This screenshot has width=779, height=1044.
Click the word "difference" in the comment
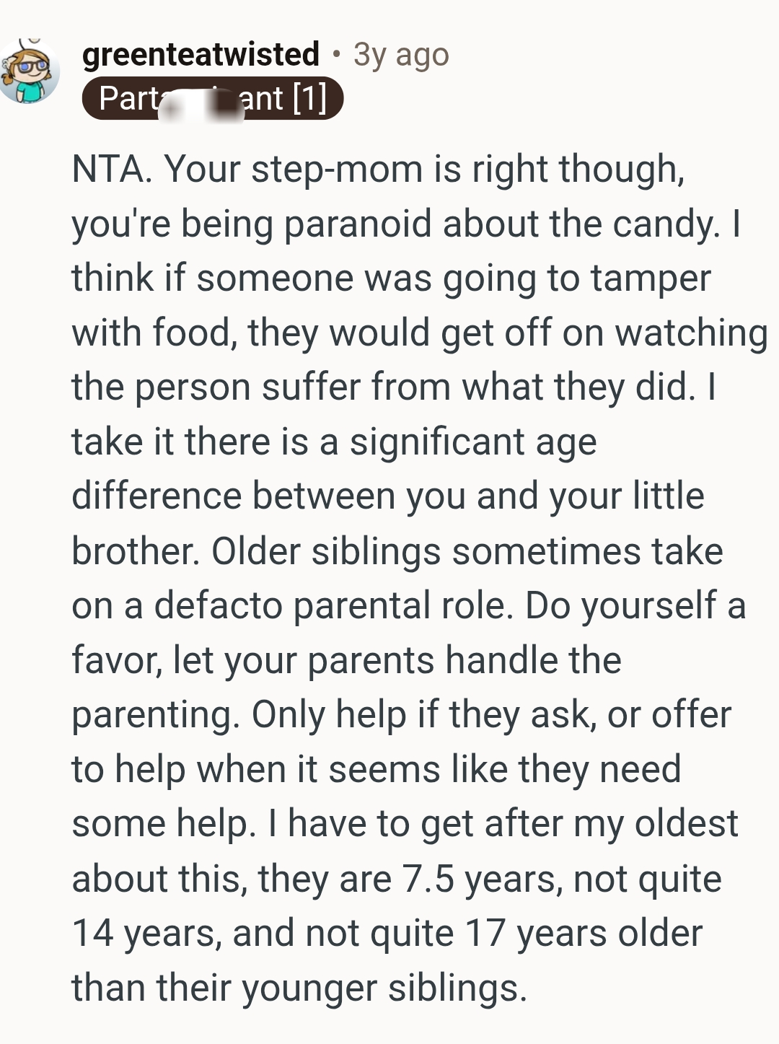coord(156,496)
